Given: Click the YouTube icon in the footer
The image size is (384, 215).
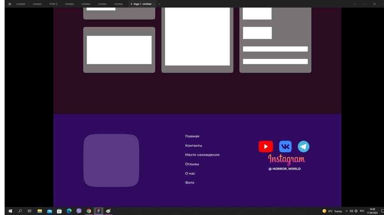Looking at the screenshot, I should pos(266,147).
